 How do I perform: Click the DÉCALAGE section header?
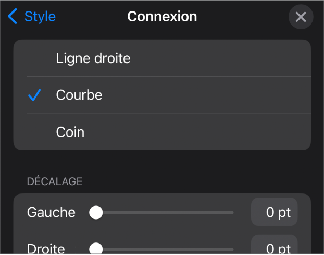[x=55, y=181]
